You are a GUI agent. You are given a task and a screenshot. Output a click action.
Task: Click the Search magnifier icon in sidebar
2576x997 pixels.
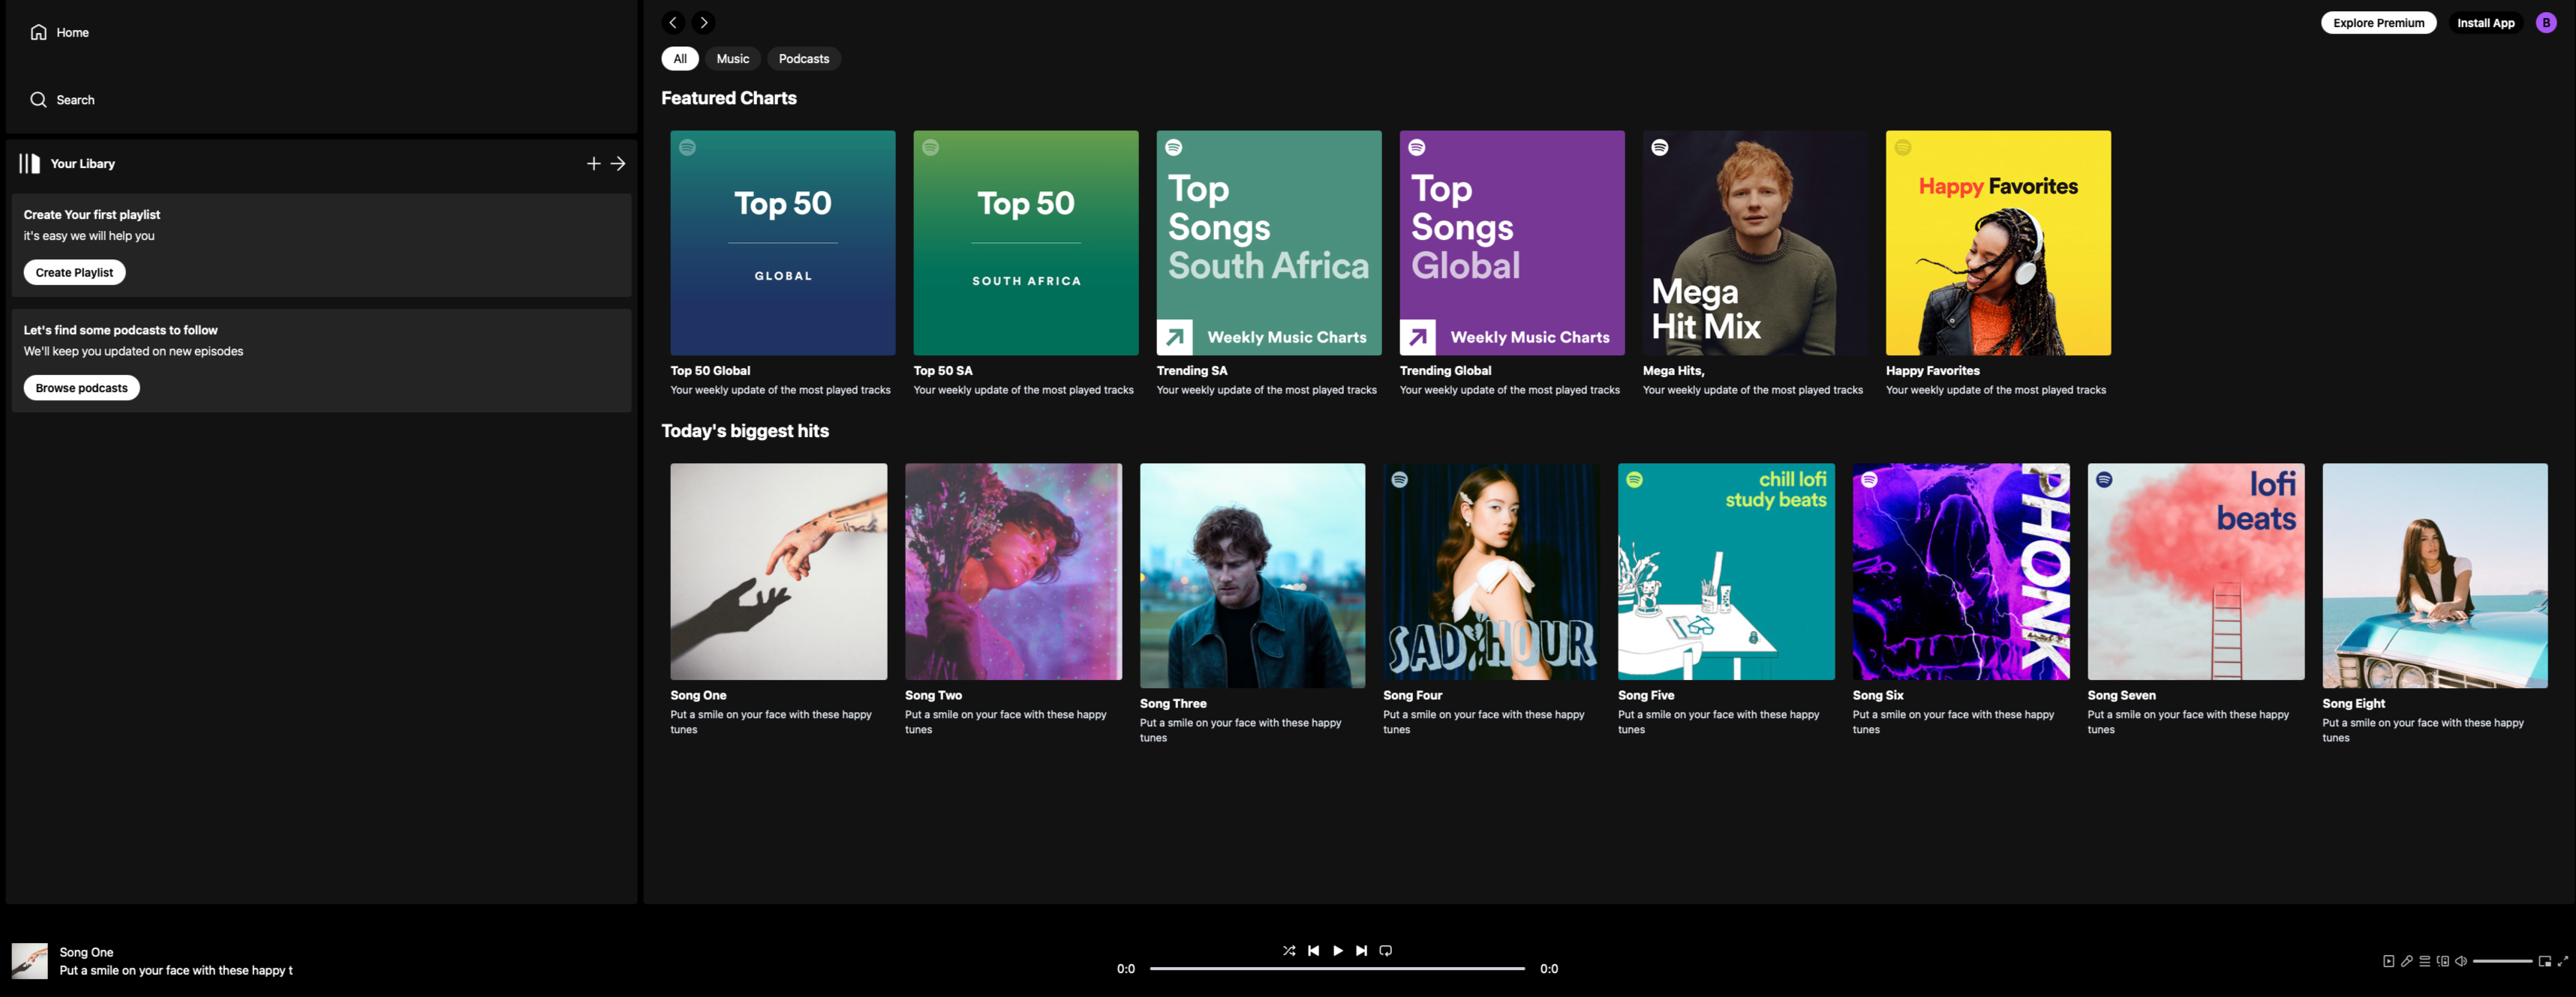[x=38, y=100]
